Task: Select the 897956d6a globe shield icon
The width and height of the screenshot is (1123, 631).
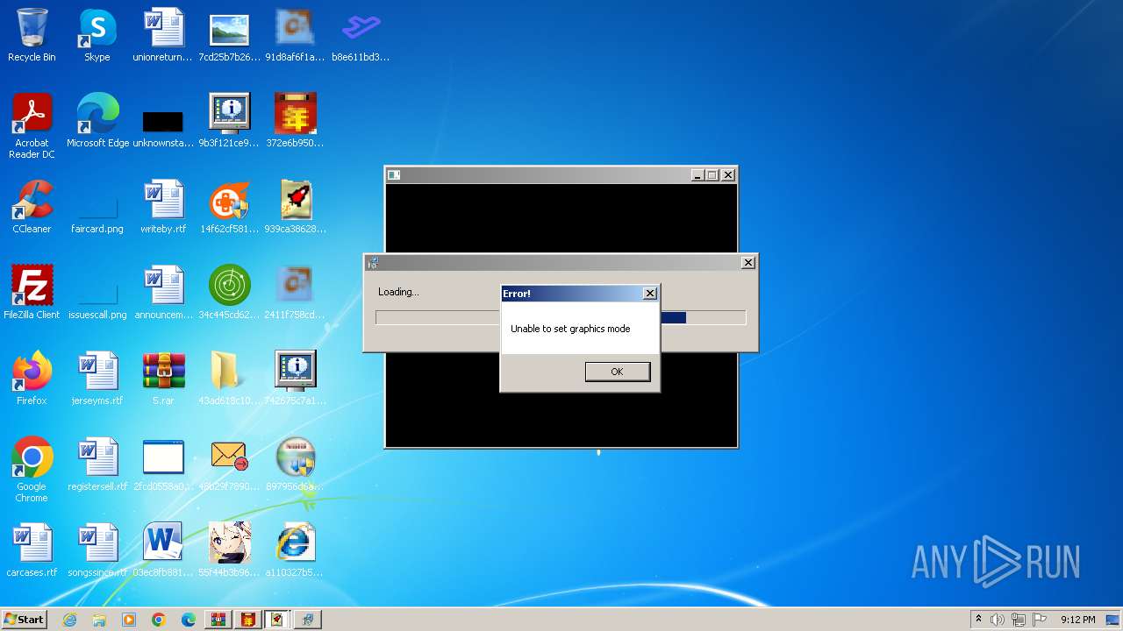Action: coord(295,465)
